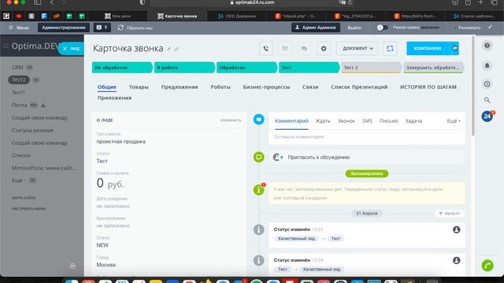
Task: Click the notifications counter showing 5
Action: coord(102,28)
